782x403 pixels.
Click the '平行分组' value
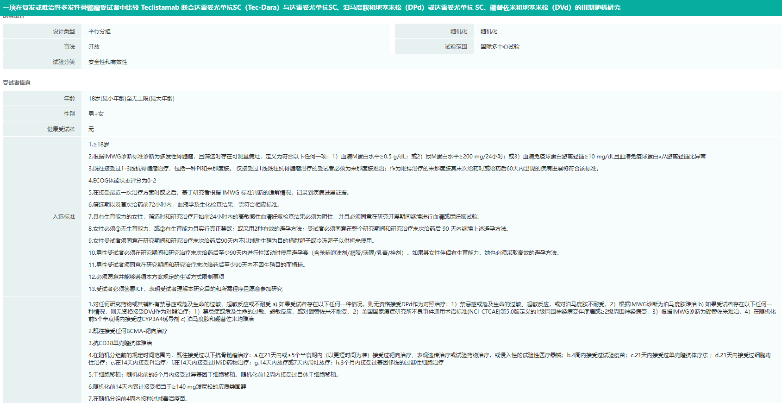(100, 31)
